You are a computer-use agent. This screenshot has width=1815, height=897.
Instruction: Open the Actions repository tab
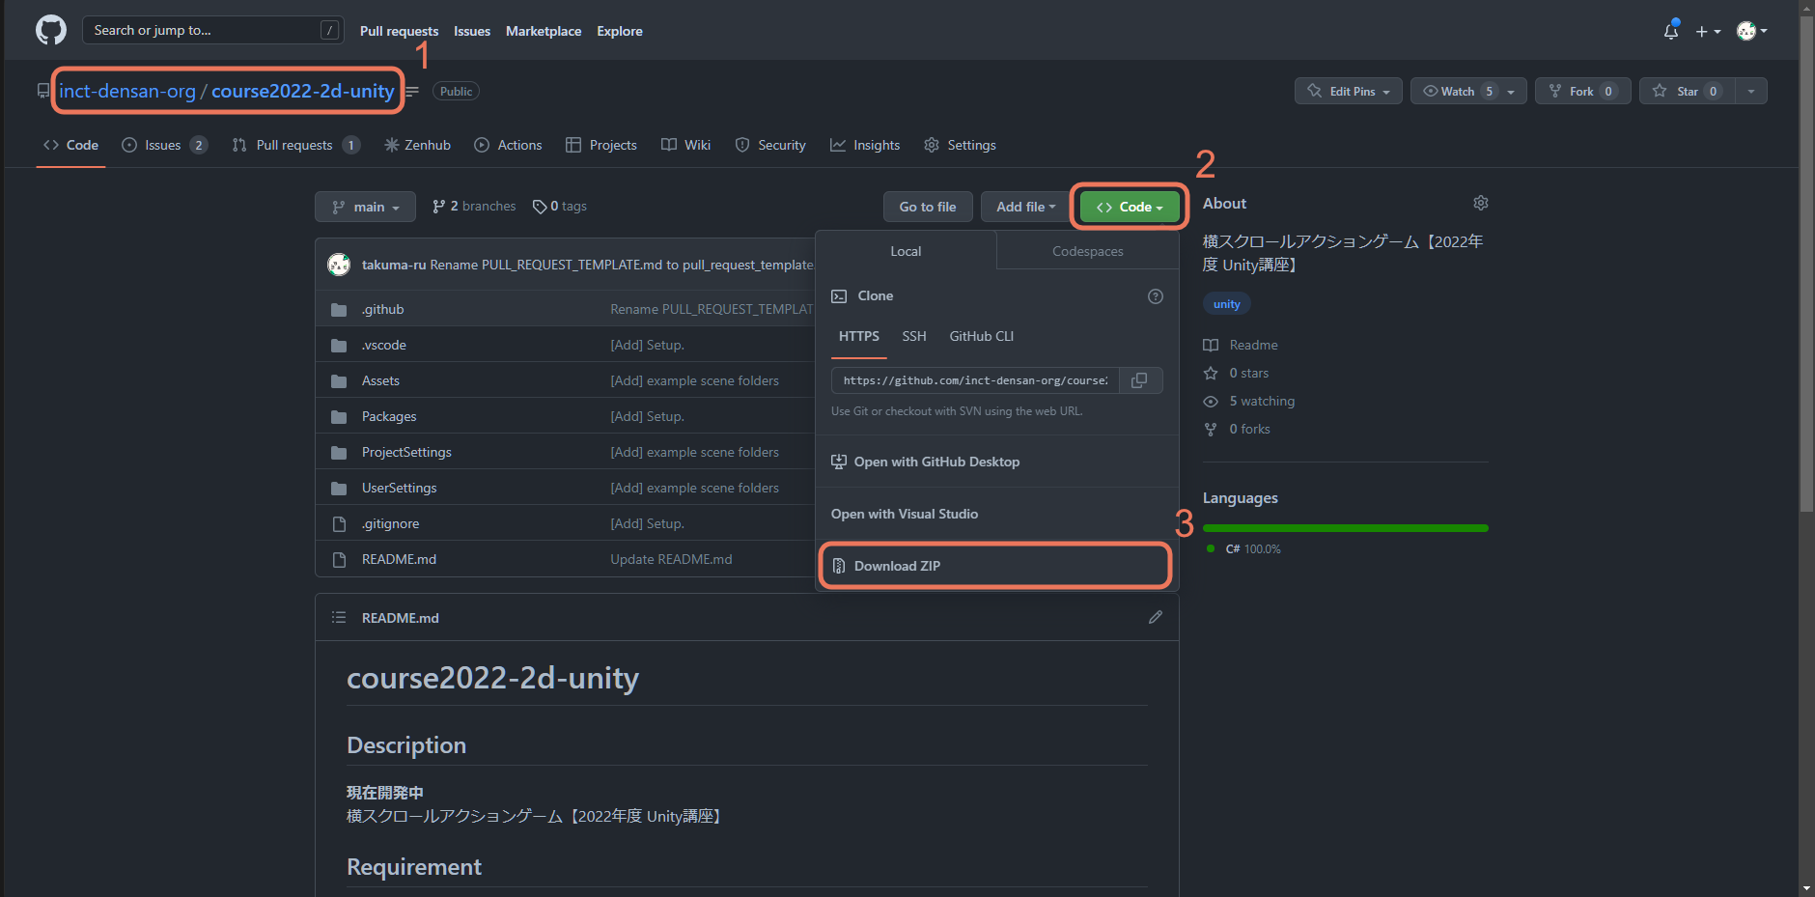coord(508,145)
